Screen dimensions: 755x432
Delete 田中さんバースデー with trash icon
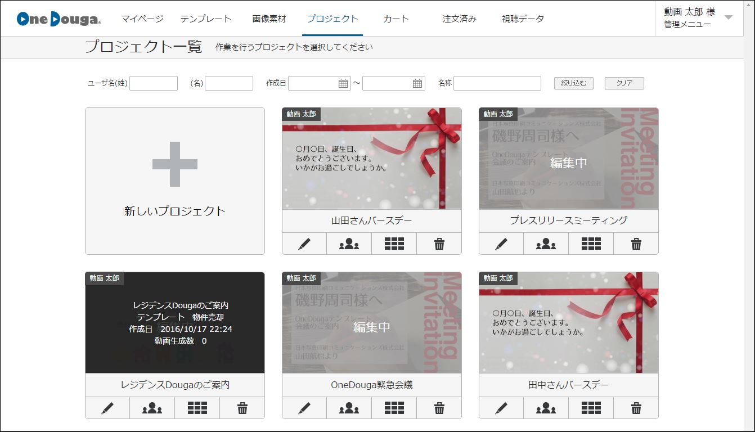pyautogui.click(x=636, y=408)
